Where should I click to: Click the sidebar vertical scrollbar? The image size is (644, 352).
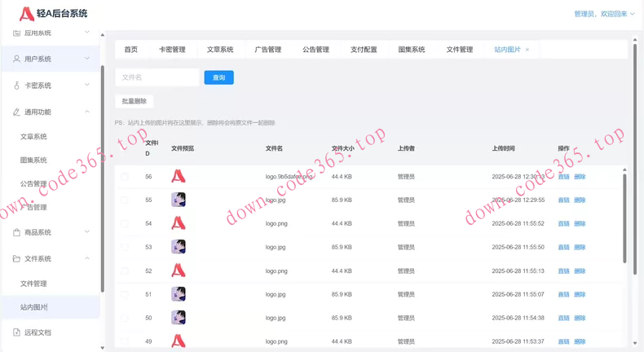point(102,178)
